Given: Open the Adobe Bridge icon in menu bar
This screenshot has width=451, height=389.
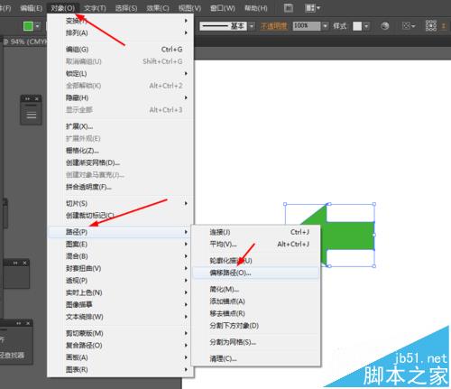Looking at the screenshot, I should [289, 8].
